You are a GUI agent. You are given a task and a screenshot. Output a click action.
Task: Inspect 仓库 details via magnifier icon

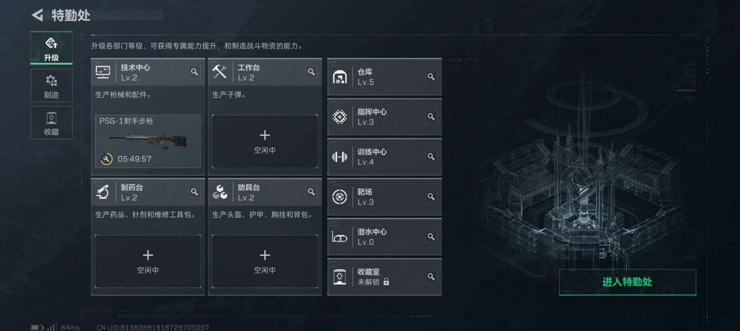pos(431,77)
